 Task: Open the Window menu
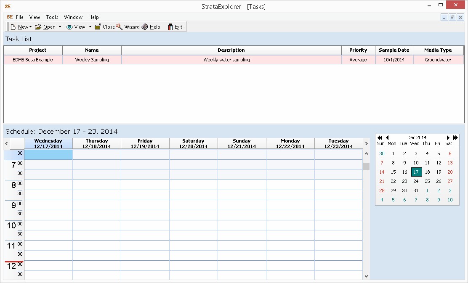73,17
